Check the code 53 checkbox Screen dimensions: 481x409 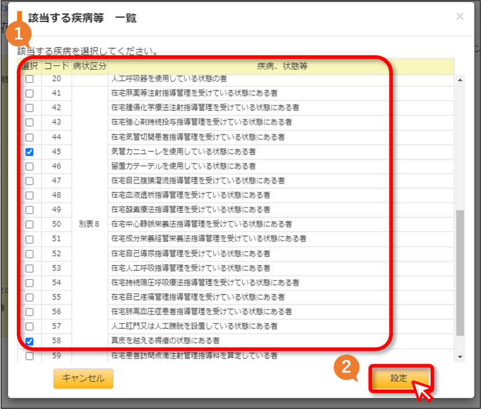click(x=30, y=269)
